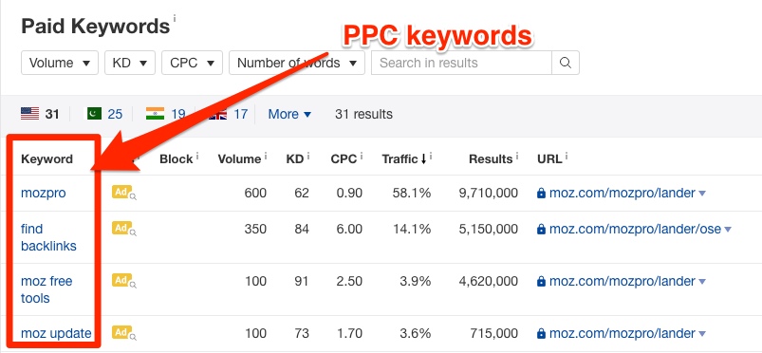The width and height of the screenshot is (762, 353).
Task: Open the Number of words dropdown
Action: [297, 63]
